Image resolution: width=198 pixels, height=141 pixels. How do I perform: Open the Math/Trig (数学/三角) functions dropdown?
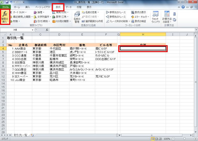[60, 17]
